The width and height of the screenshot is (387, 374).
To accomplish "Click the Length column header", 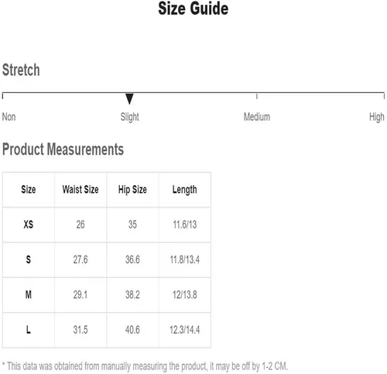I will pyautogui.click(x=185, y=190).
